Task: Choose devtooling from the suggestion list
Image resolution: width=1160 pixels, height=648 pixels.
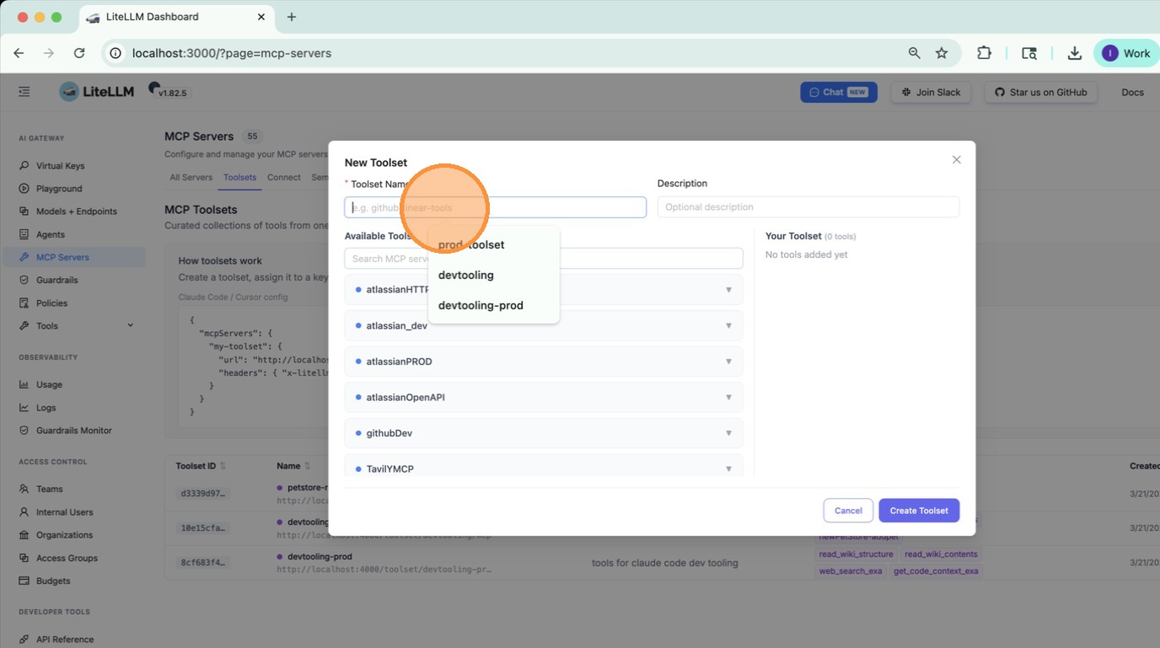Action: click(x=493, y=276)
